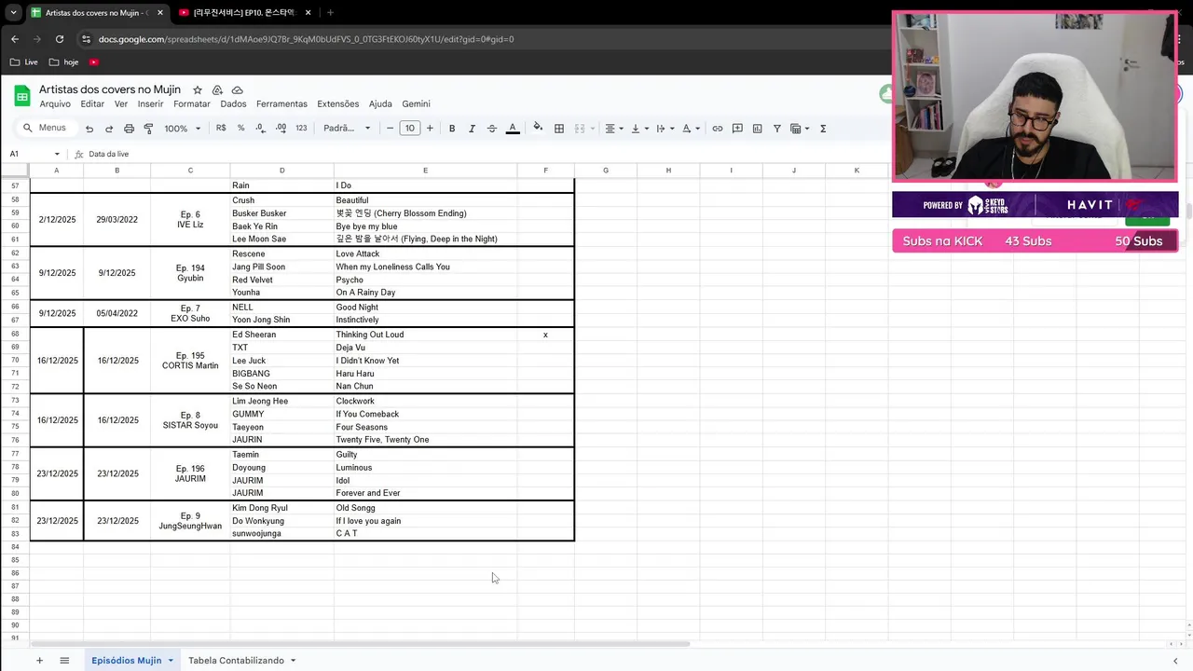Open the Arquivo menu
Screen dimensions: 1193x671
coord(55,103)
